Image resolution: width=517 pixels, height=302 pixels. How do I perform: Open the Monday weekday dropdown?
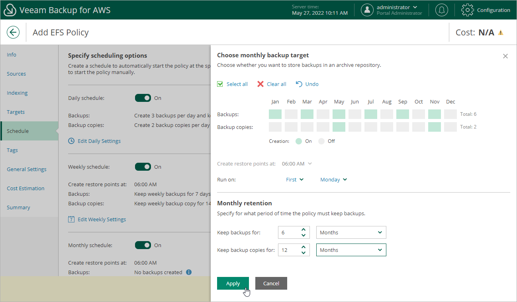pyautogui.click(x=333, y=179)
